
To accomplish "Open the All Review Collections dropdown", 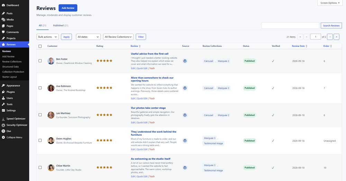I will (x=118, y=37).
